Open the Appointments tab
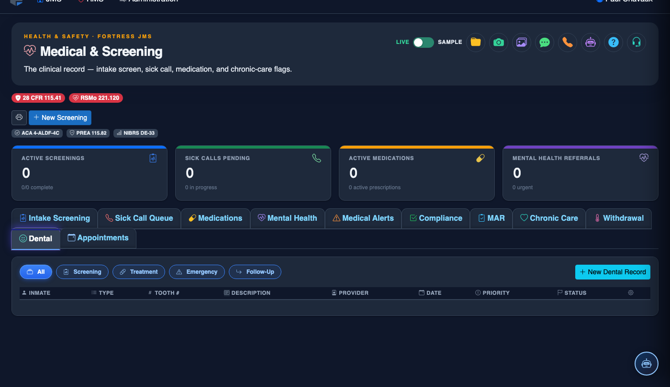The height and width of the screenshot is (387, 670). 98,238
